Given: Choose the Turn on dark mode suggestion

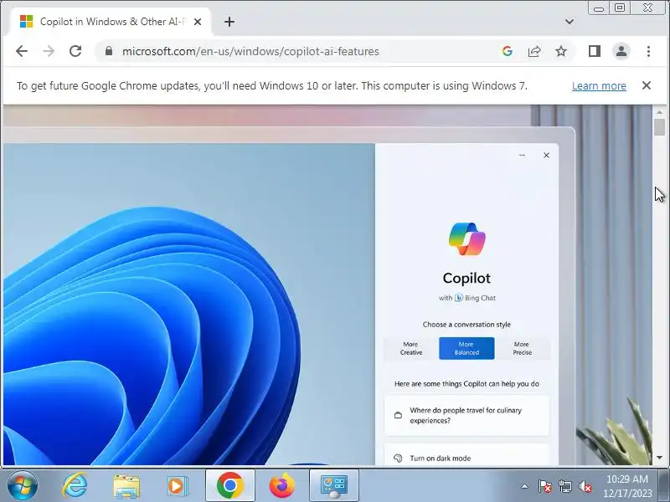Looking at the screenshot, I should click(466, 455).
